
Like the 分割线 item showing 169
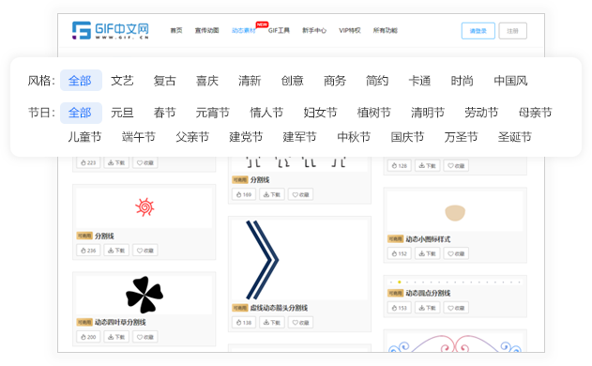(244, 195)
